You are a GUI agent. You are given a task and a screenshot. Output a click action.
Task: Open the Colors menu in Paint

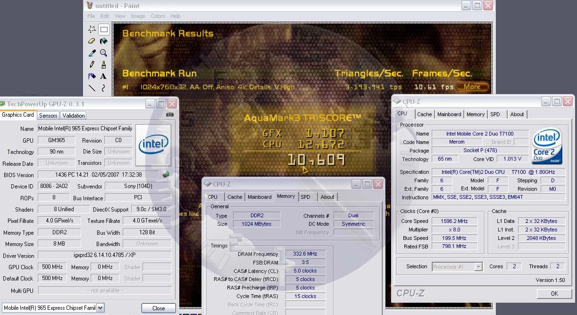click(x=158, y=16)
